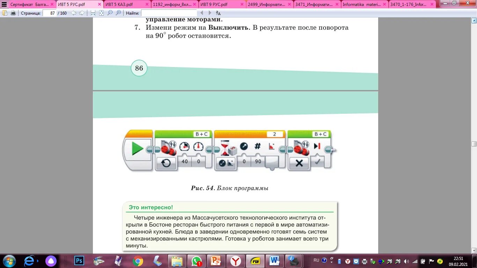This screenshot has width=477, height=268.
Task: Click the motor stop X mode button
Action: (x=299, y=163)
